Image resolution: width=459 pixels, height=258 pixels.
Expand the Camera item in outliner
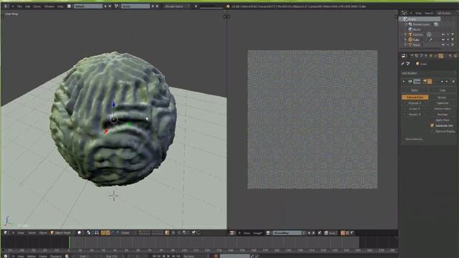click(406, 34)
